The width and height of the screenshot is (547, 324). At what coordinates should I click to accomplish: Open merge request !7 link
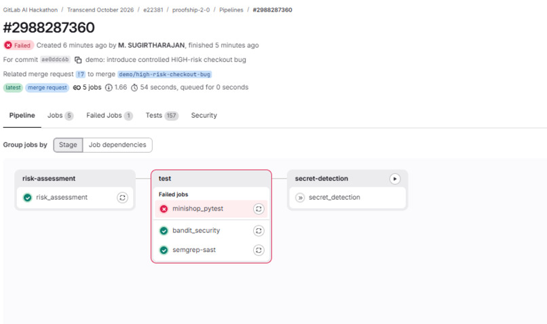coord(81,74)
